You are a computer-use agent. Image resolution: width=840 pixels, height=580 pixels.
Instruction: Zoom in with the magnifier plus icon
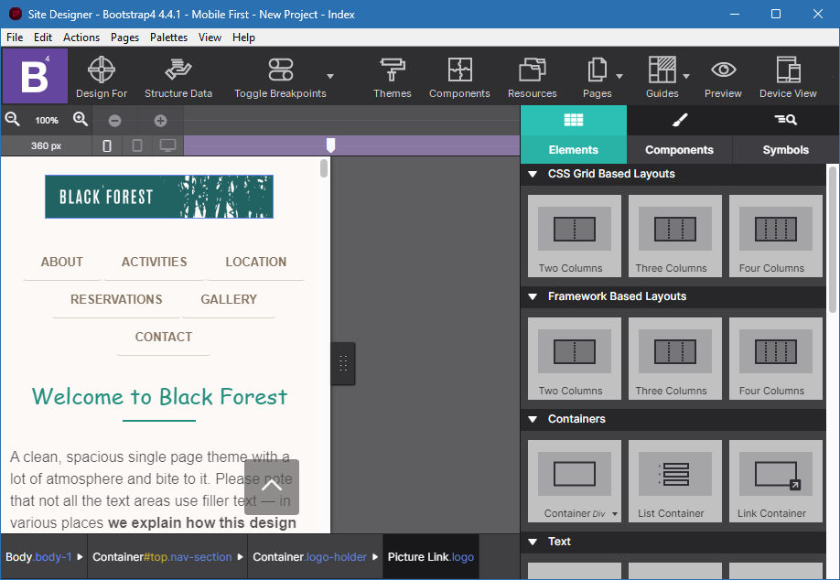(x=81, y=120)
